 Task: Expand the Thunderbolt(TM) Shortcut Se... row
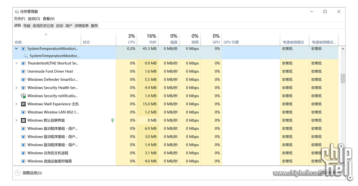16,63
